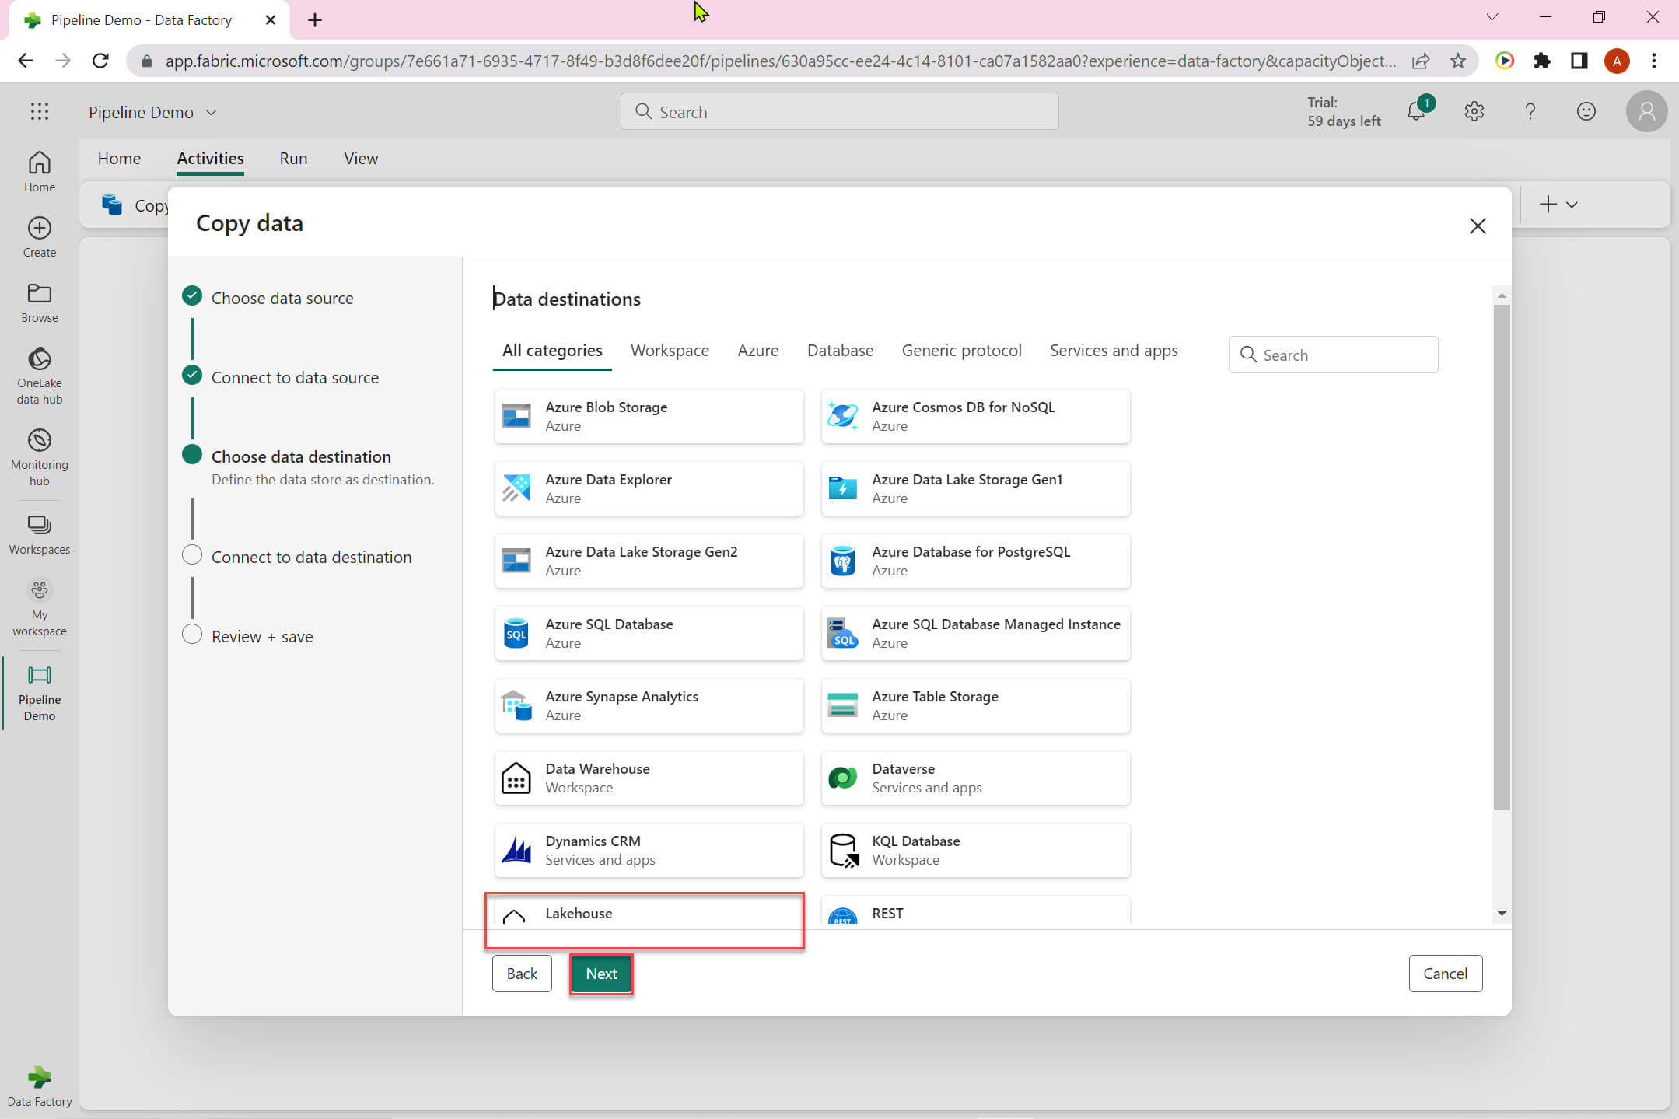
Task: Open the Workspaces sidebar icon
Action: [39, 526]
